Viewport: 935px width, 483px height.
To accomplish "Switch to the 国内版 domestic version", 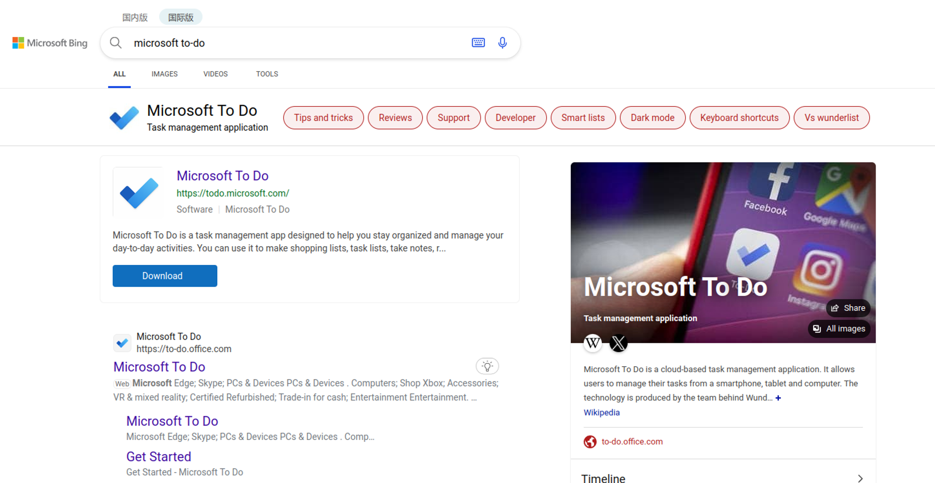I will click(135, 17).
